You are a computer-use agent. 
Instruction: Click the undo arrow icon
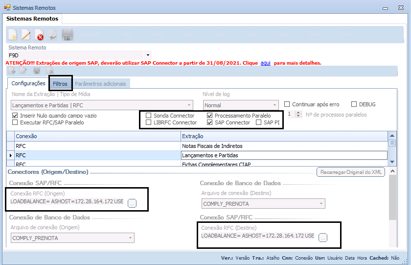[53, 35]
